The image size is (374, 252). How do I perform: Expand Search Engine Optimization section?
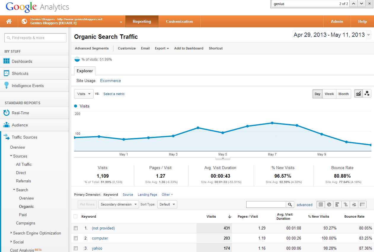(x=11, y=233)
